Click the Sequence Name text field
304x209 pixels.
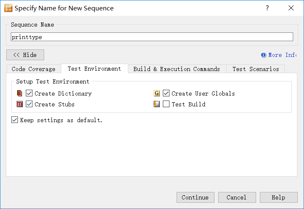[152, 37]
